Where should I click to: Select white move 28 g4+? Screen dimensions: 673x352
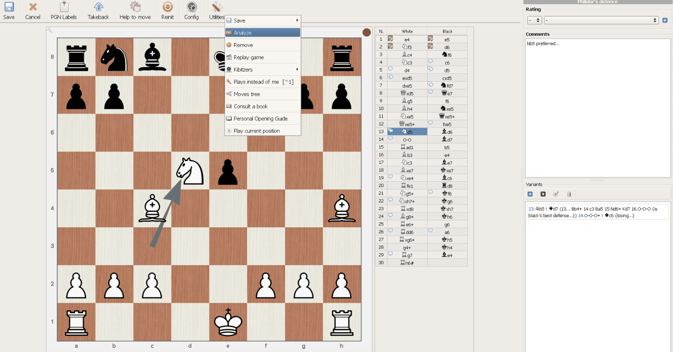pyautogui.click(x=407, y=247)
